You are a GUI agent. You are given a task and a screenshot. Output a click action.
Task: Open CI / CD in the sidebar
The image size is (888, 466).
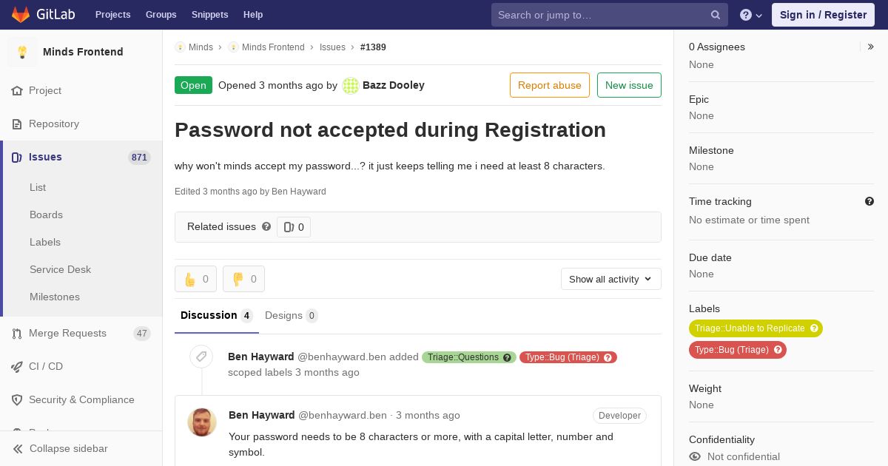pyautogui.click(x=81, y=366)
